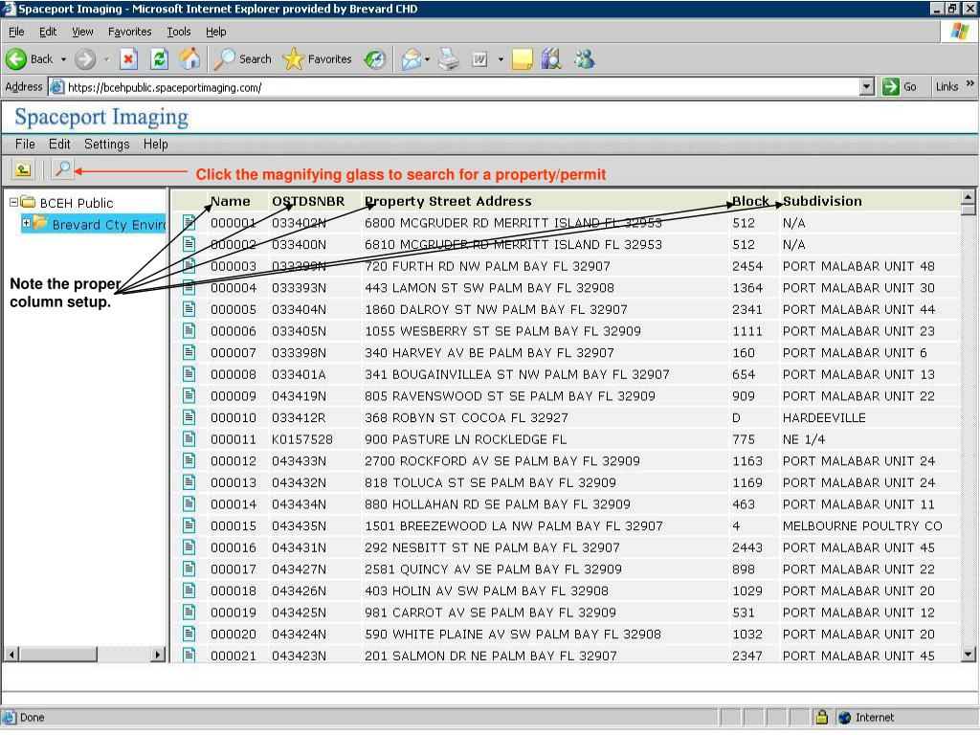Click the document icon for row 000015
980x735 pixels.
point(189,525)
